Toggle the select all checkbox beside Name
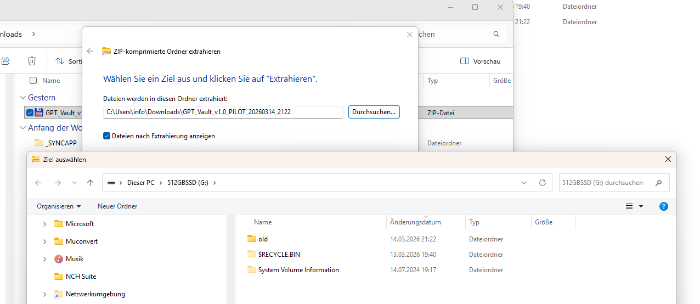 (x=33, y=81)
